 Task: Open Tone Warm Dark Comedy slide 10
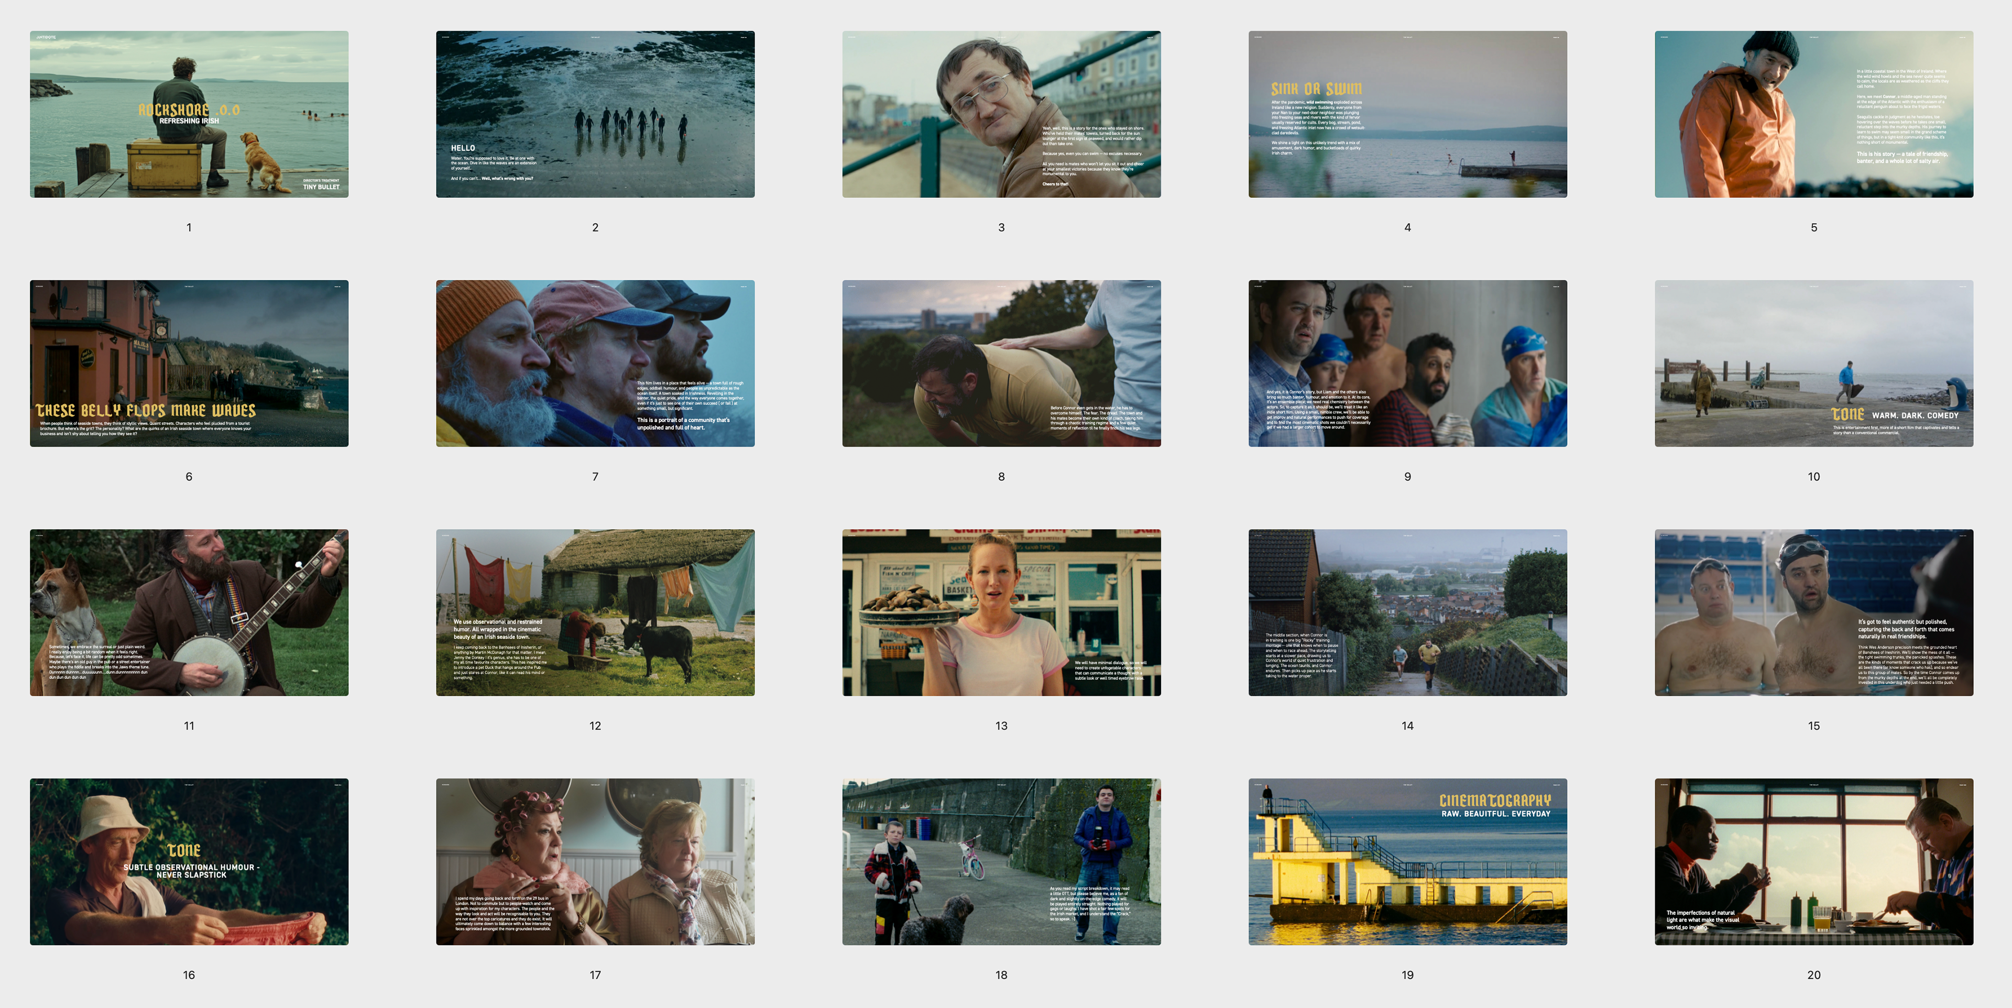click(1813, 363)
